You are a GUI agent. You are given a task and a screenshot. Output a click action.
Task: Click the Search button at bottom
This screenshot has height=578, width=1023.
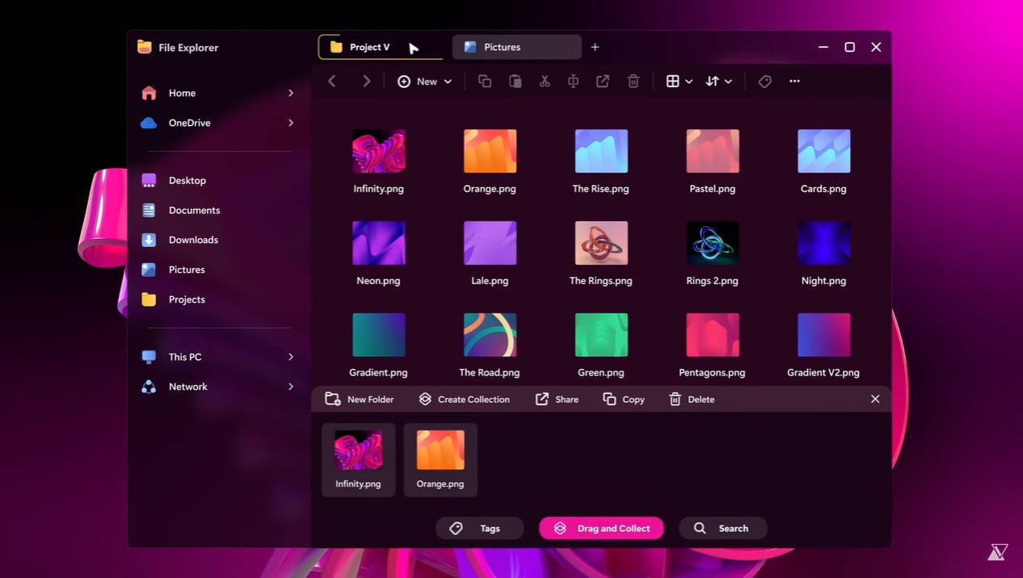[x=722, y=529]
